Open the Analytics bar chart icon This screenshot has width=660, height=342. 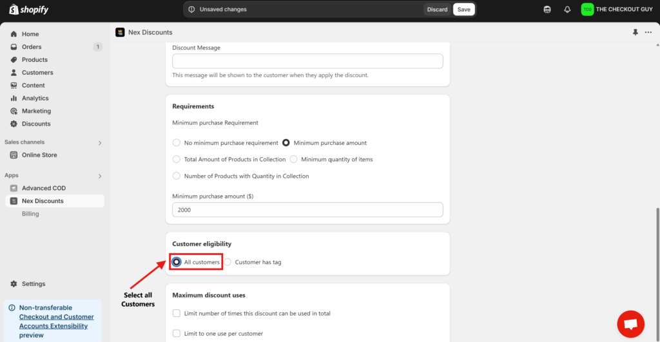tap(14, 98)
